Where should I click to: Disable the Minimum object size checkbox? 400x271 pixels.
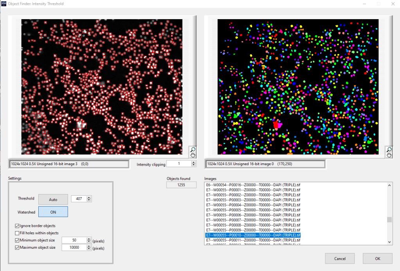17,241
